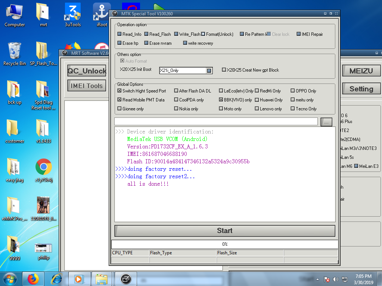The image size is (382, 286).
Task: Click the taskbar clock showing 7:05 PM
Action: point(363,279)
